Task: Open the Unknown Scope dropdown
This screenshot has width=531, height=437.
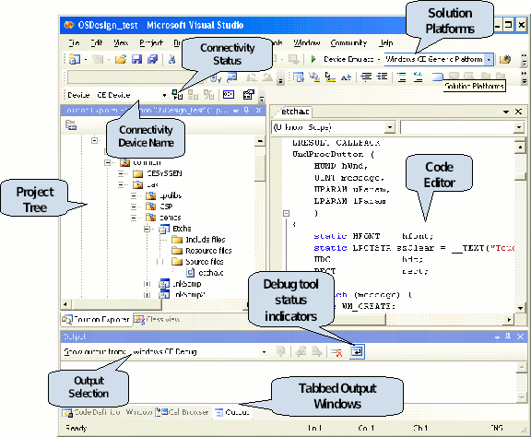Action: coord(390,127)
